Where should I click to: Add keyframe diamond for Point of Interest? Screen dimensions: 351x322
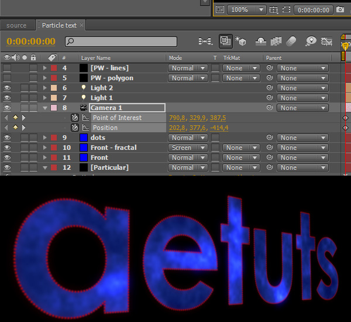[x=15, y=117]
